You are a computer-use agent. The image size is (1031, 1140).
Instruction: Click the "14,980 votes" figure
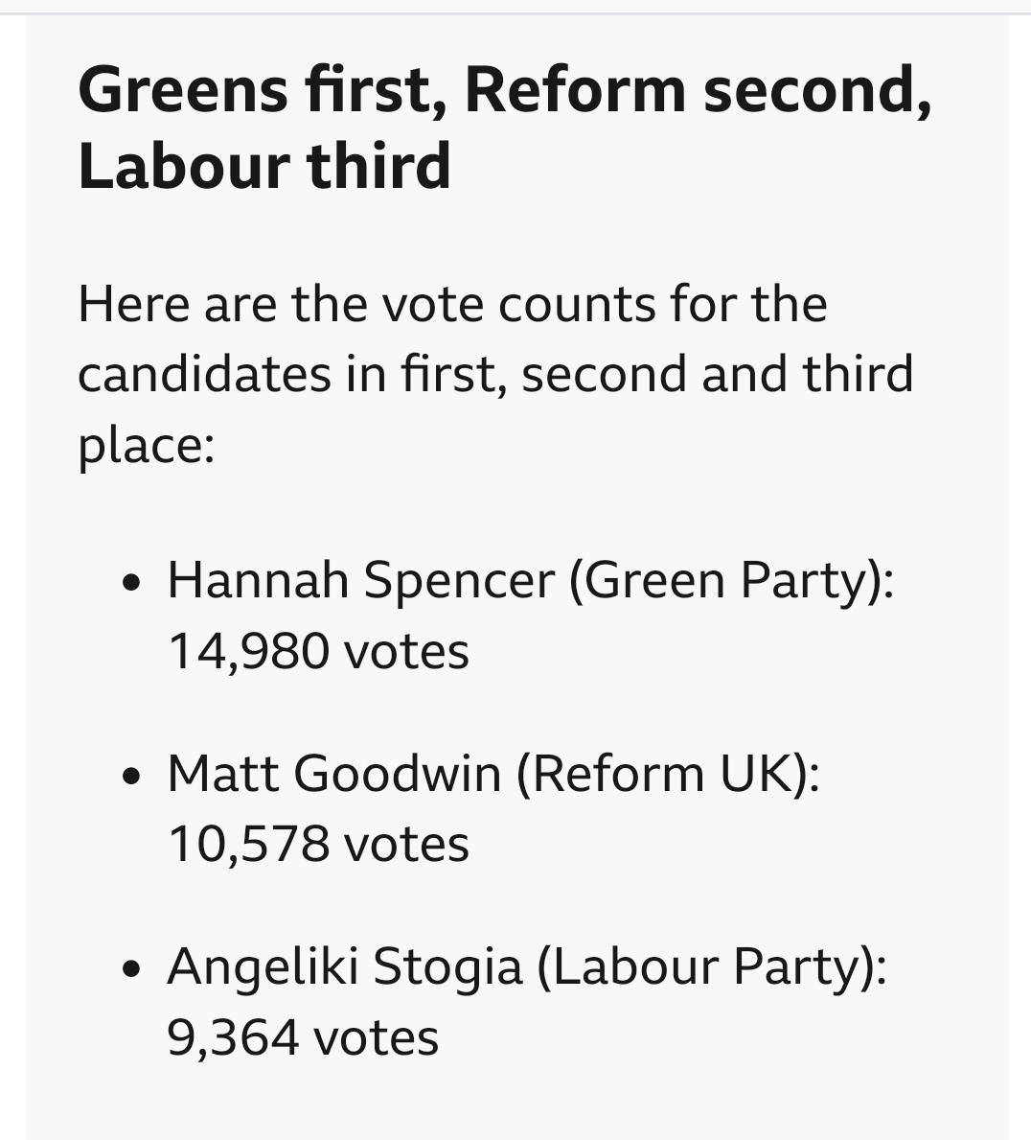(x=318, y=651)
